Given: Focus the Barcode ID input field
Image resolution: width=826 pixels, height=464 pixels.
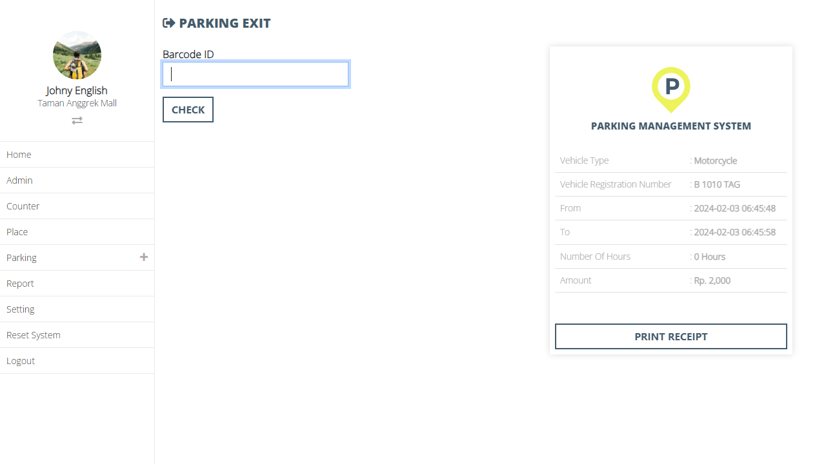Looking at the screenshot, I should [256, 74].
